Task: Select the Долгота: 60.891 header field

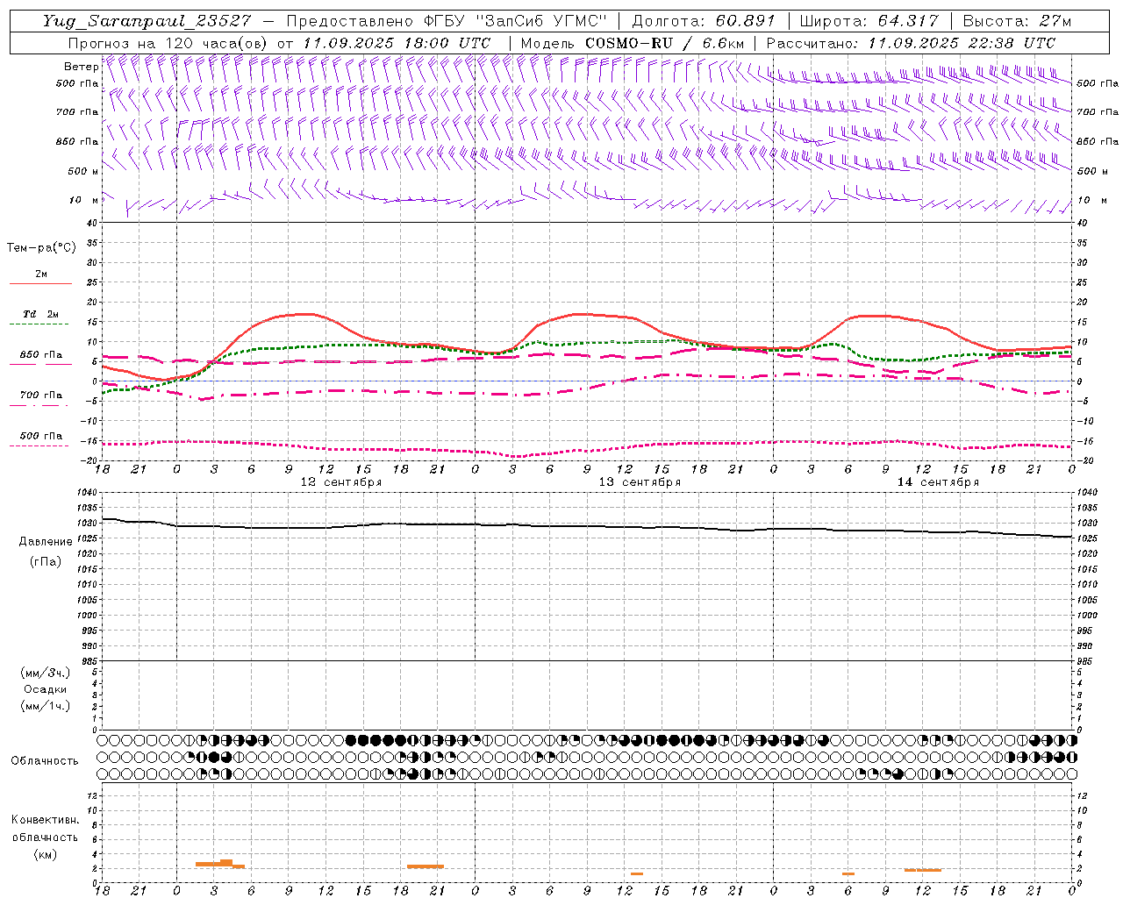Action: (x=705, y=21)
